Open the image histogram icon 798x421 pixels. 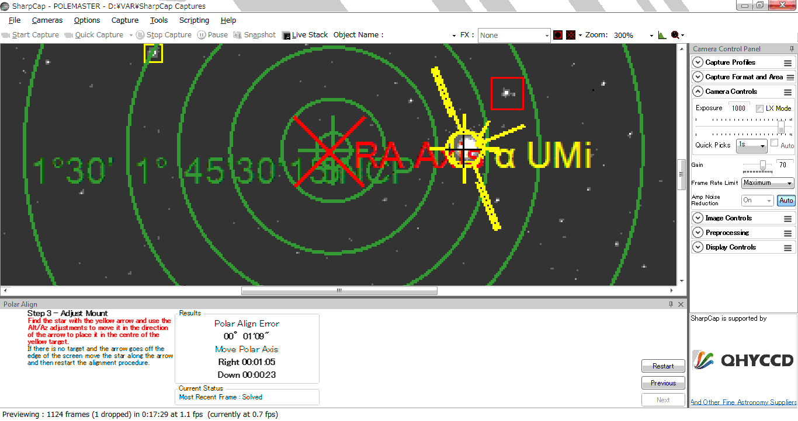(x=662, y=35)
